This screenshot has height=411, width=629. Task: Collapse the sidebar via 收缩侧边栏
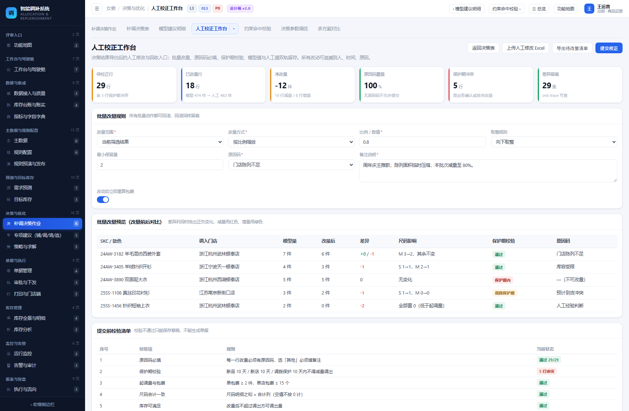point(43,404)
